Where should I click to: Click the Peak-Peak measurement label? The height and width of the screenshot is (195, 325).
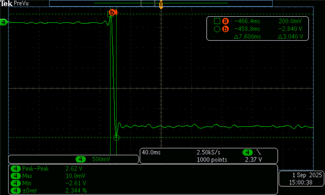[x=36, y=169]
